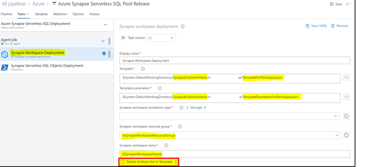365x167 pixels.
Task: Show info for Synapse workspace connection type
Action: pos(181,107)
